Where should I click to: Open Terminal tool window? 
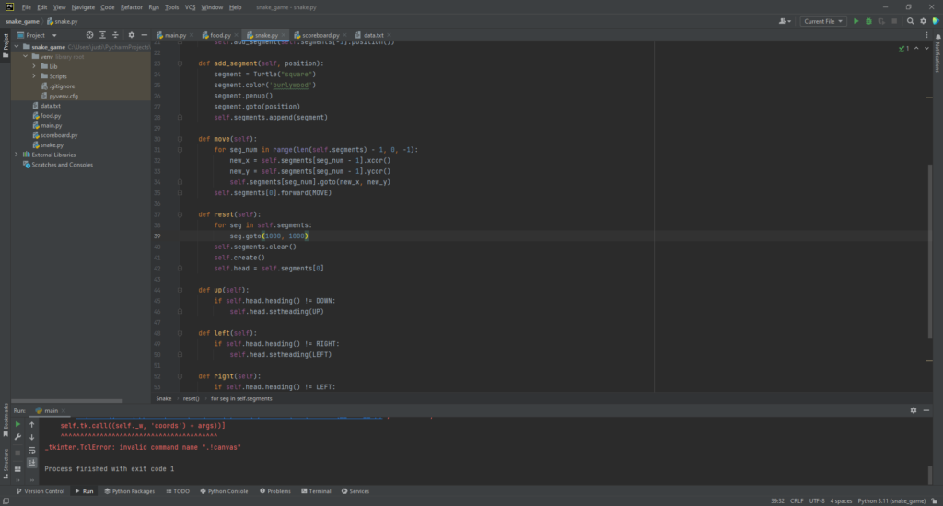(x=317, y=491)
